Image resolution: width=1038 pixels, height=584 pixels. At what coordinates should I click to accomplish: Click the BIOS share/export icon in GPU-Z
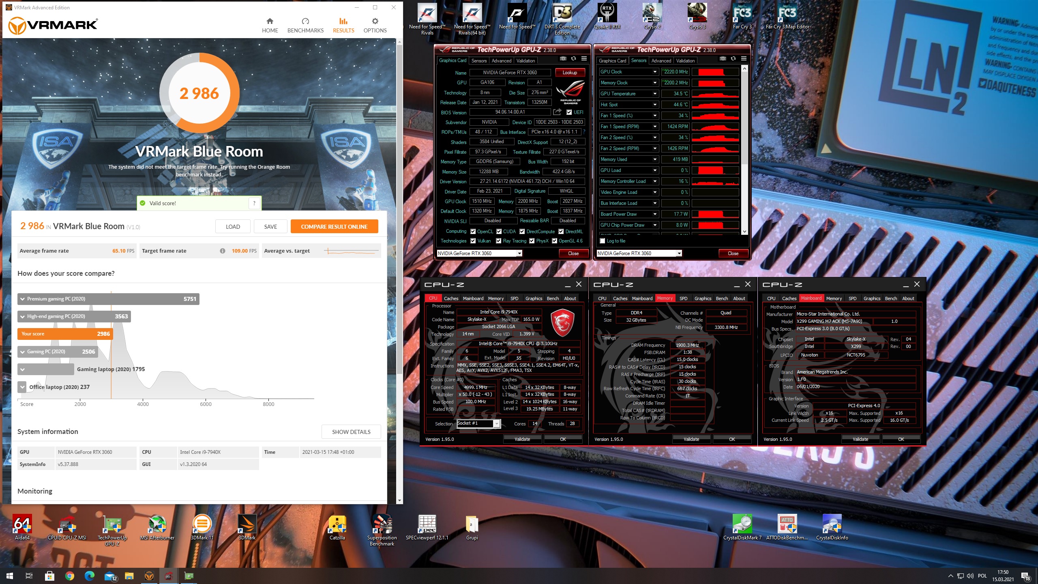[558, 112]
